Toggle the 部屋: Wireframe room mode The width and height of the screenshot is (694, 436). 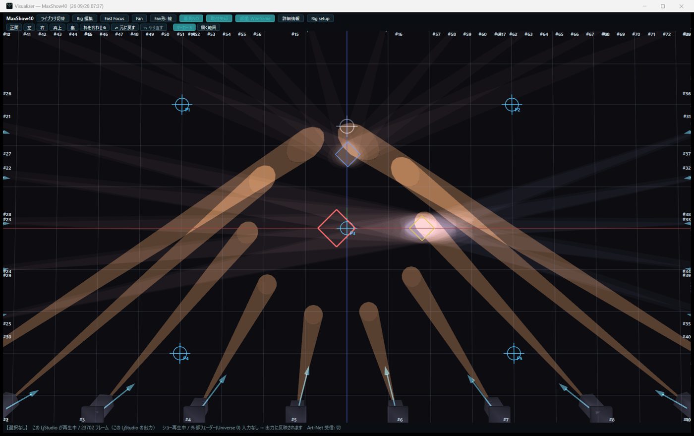point(255,18)
